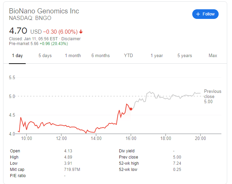Click the NASDAQ: BNGO ticker text

pos(30,19)
